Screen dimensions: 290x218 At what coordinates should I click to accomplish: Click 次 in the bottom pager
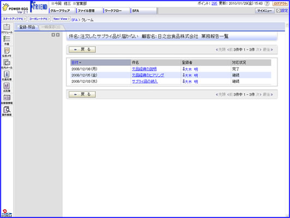[258, 95]
